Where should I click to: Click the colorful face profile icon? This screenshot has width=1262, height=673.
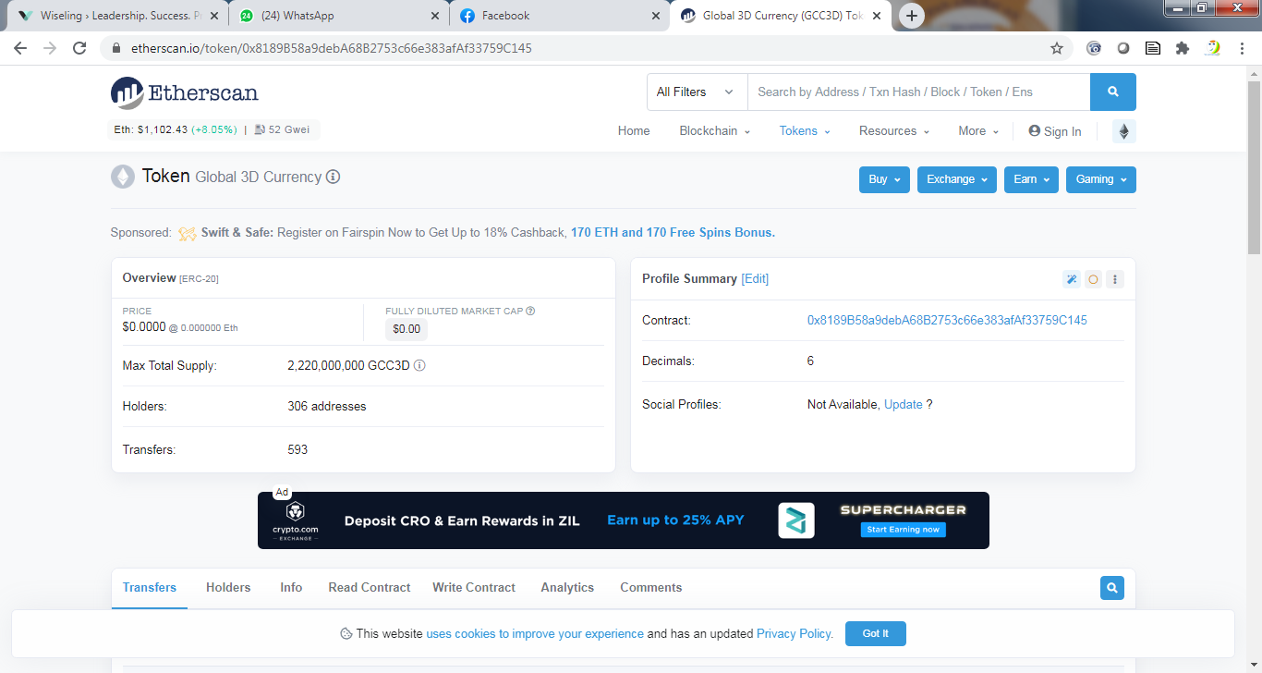[1213, 48]
